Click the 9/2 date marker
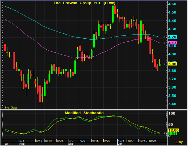 pyautogui.click(x=71, y=141)
